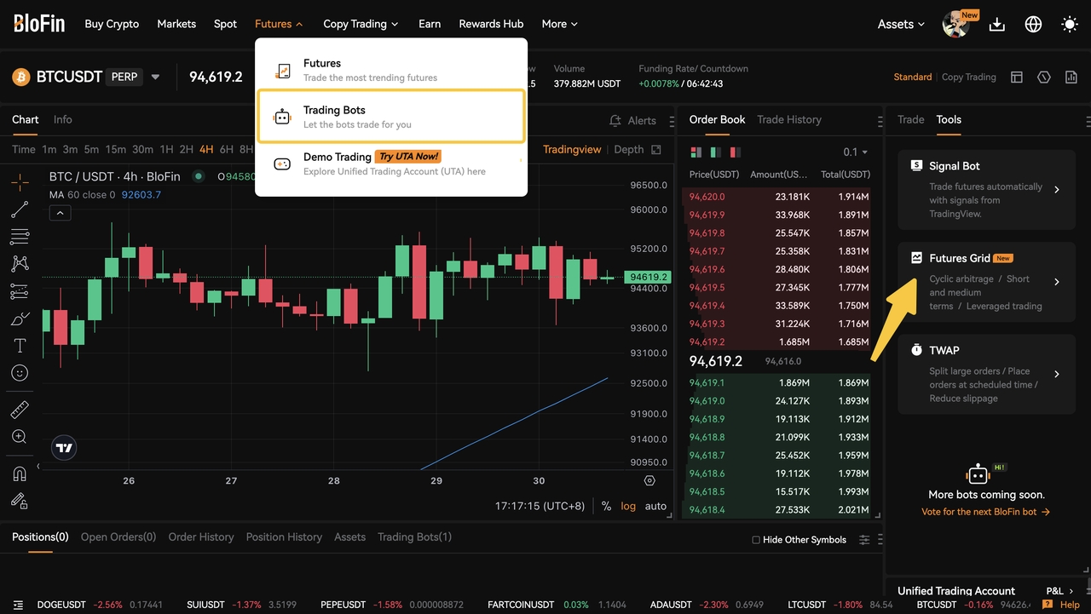This screenshot has width=1091, height=614.
Task: Select the XABCD pattern tool
Action: tap(20, 264)
